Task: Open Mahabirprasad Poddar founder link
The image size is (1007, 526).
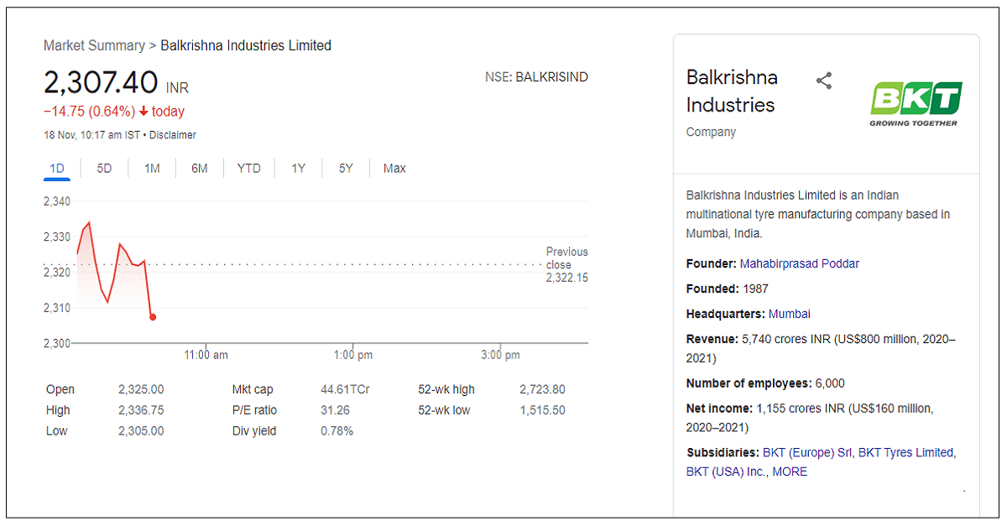Action: 800,263
